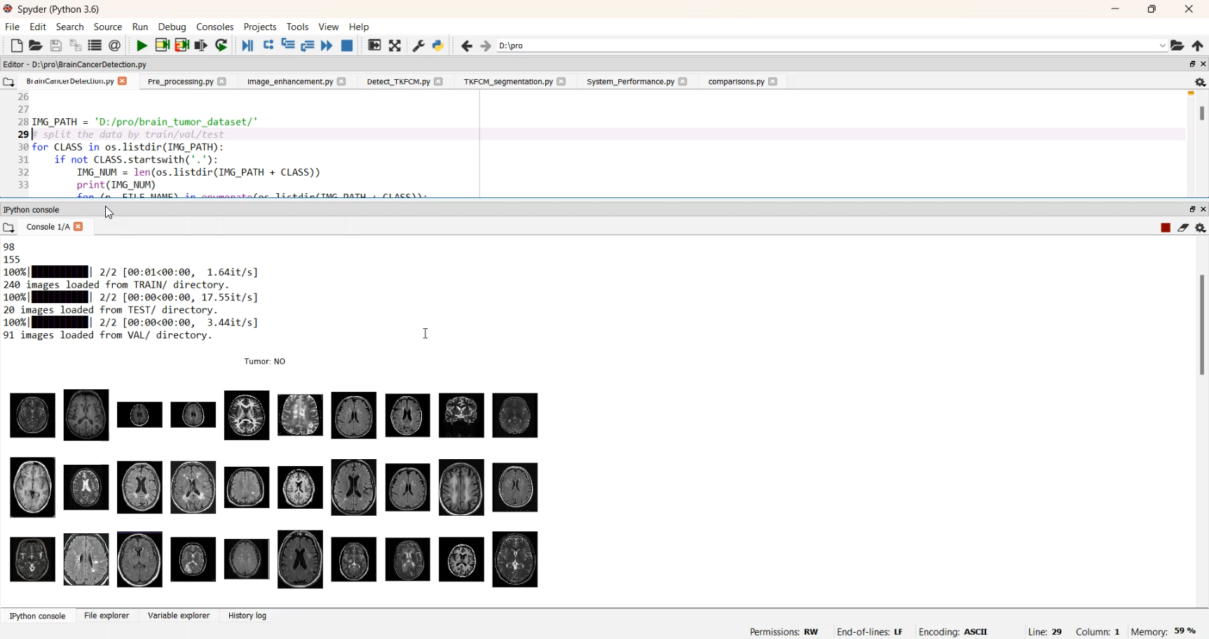Show the History log pane tab
Screen dimensions: 1209x639
tap(247, 617)
